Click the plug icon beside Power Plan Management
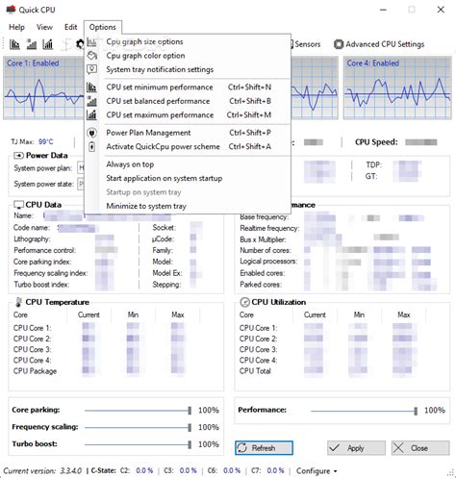Viewport: 456px width, 478px height. point(91,133)
